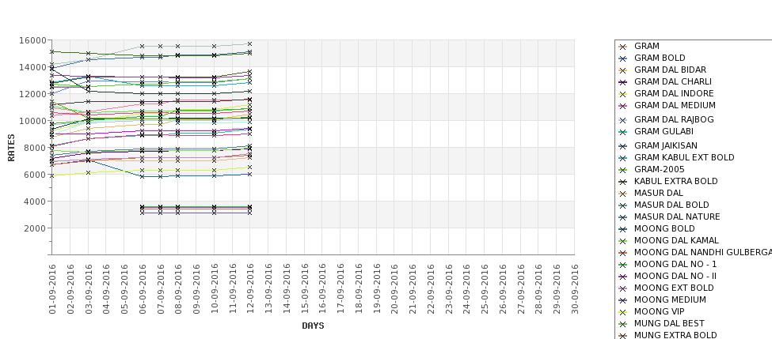Click the GRAM KABUL EXT BOLD label
The height and width of the screenshot is (339, 772).
[684, 157]
